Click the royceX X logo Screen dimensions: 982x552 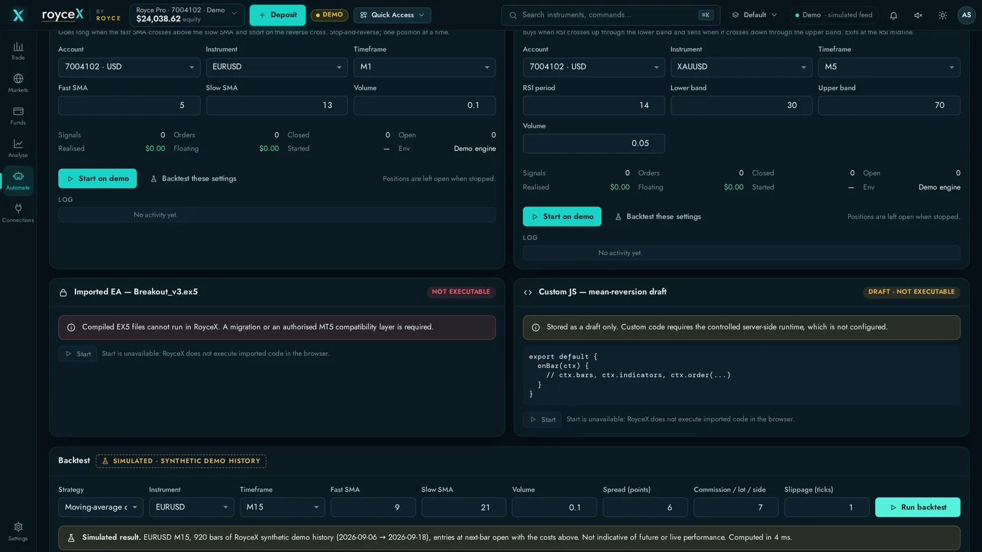(18, 15)
